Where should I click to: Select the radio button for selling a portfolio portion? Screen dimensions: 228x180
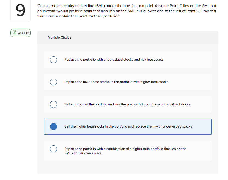[53, 104]
